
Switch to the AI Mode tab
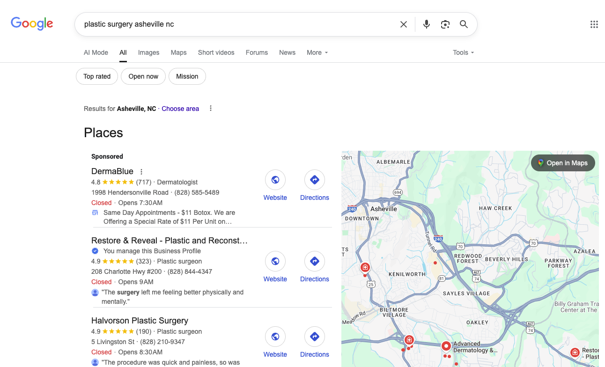(96, 52)
